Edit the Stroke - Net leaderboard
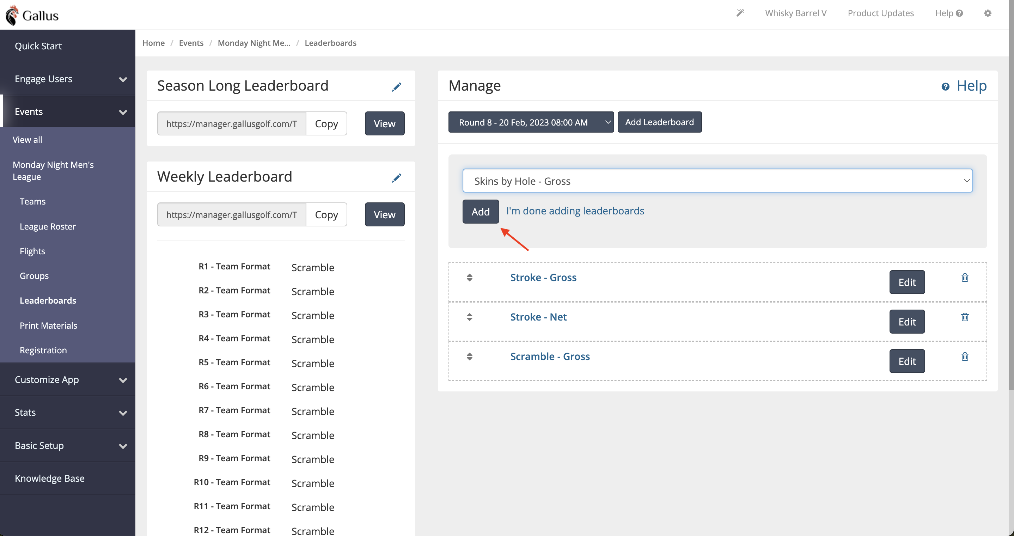 pyautogui.click(x=907, y=321)
